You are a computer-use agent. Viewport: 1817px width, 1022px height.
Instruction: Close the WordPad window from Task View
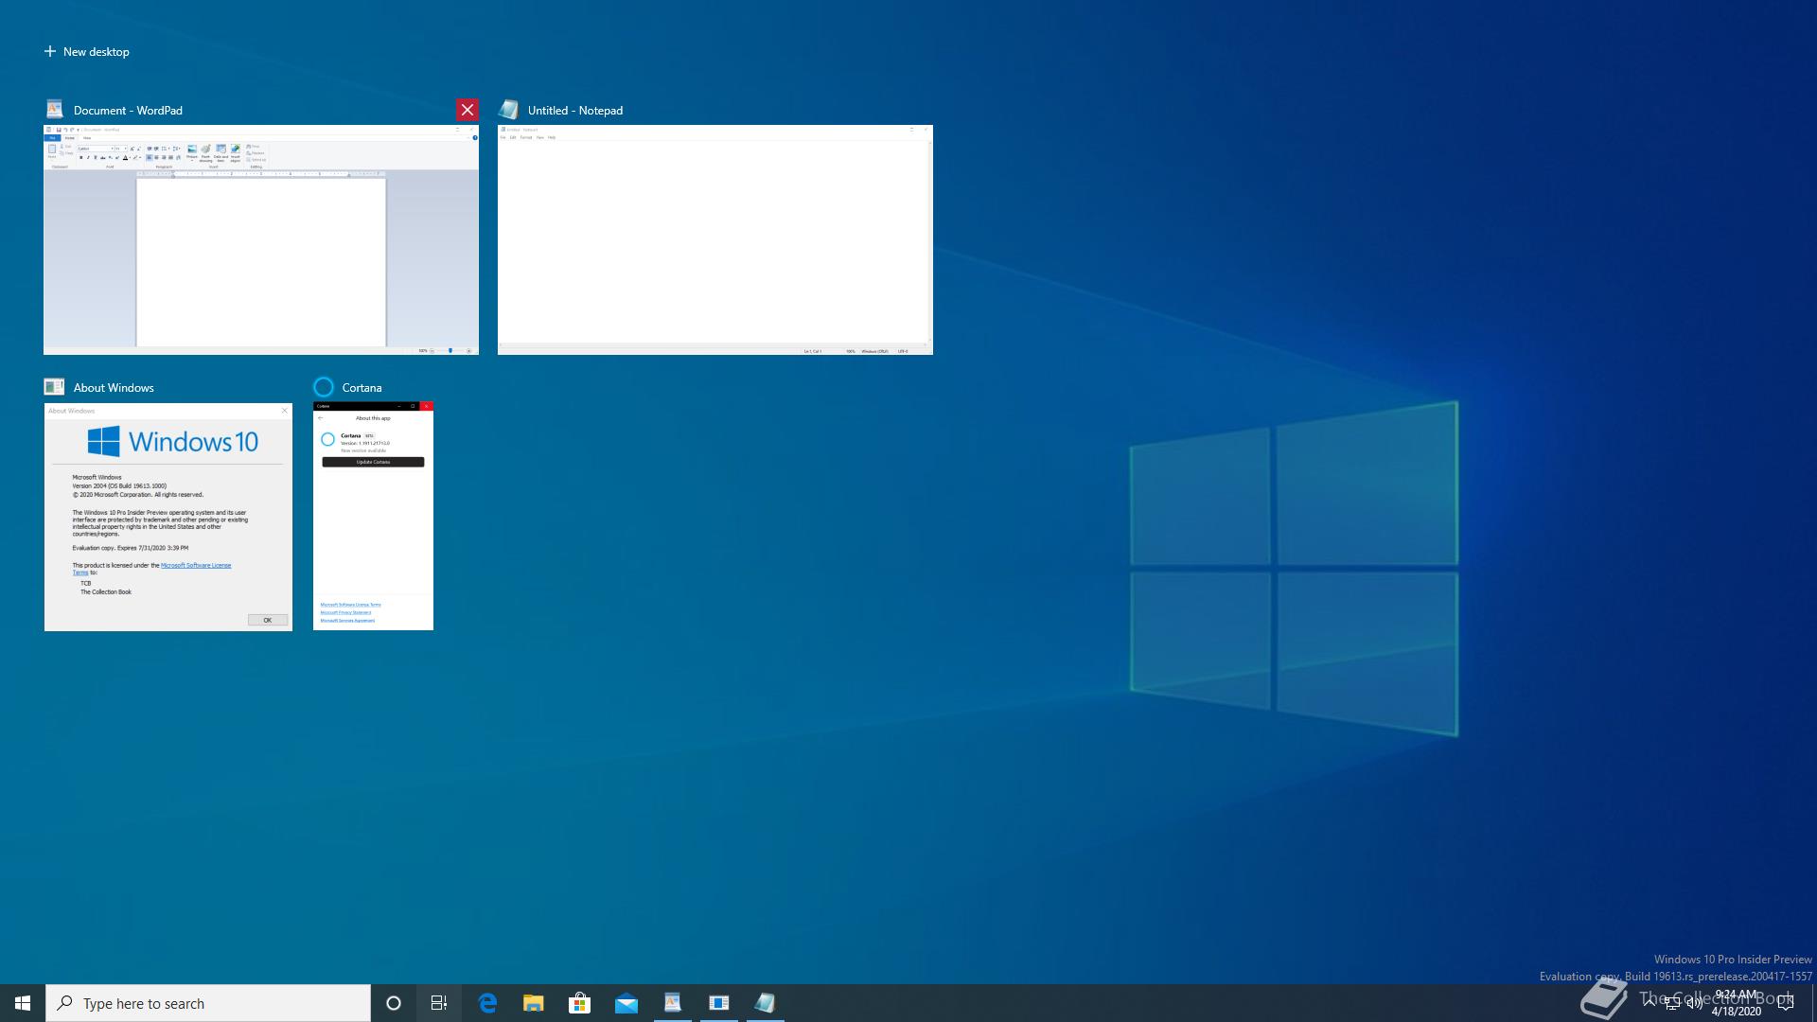point(467,110)
